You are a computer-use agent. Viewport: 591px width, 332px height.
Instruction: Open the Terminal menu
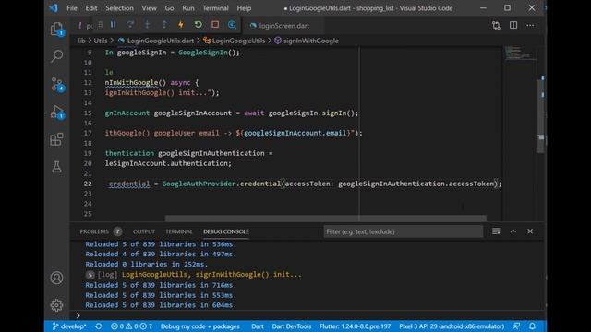[215, 8]
